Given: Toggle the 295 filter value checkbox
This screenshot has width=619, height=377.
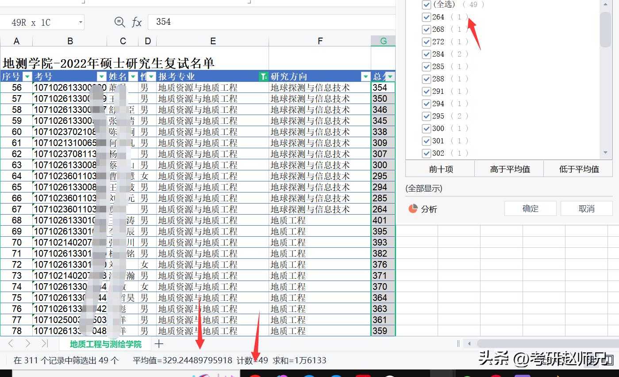Looking at the screenshot, I should (x=427, y=116).
